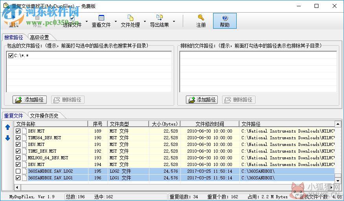Click the results list scroll down arrow

338,181
